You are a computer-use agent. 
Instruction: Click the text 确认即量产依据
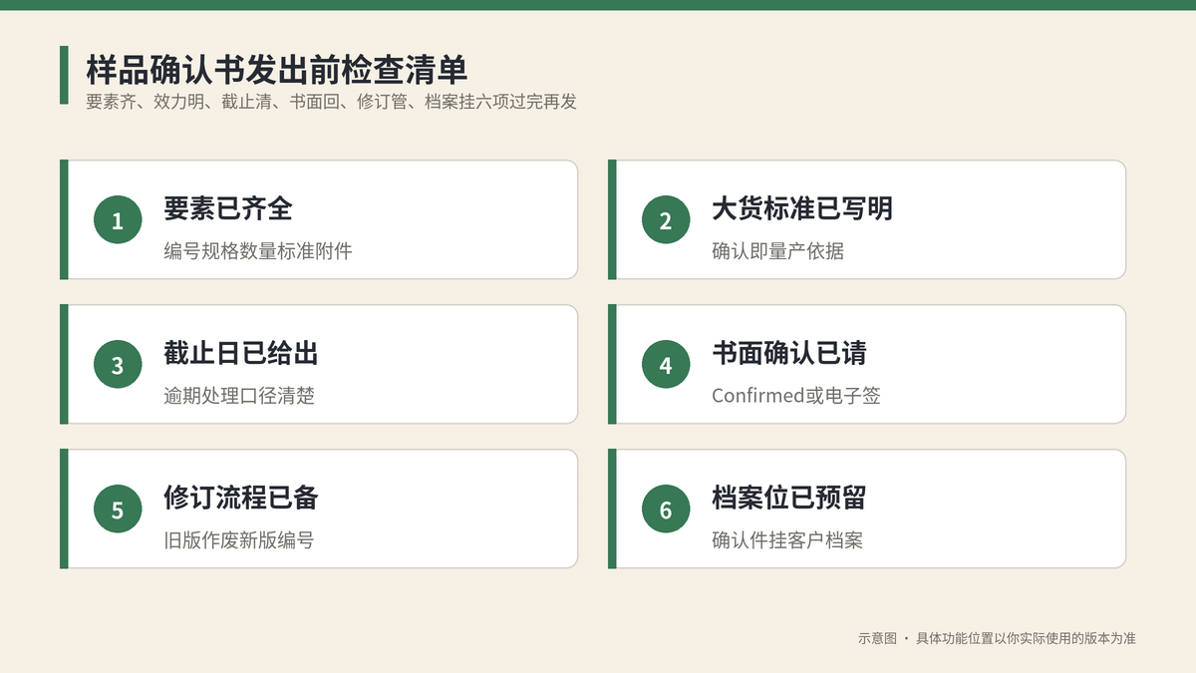click(777, 251)
